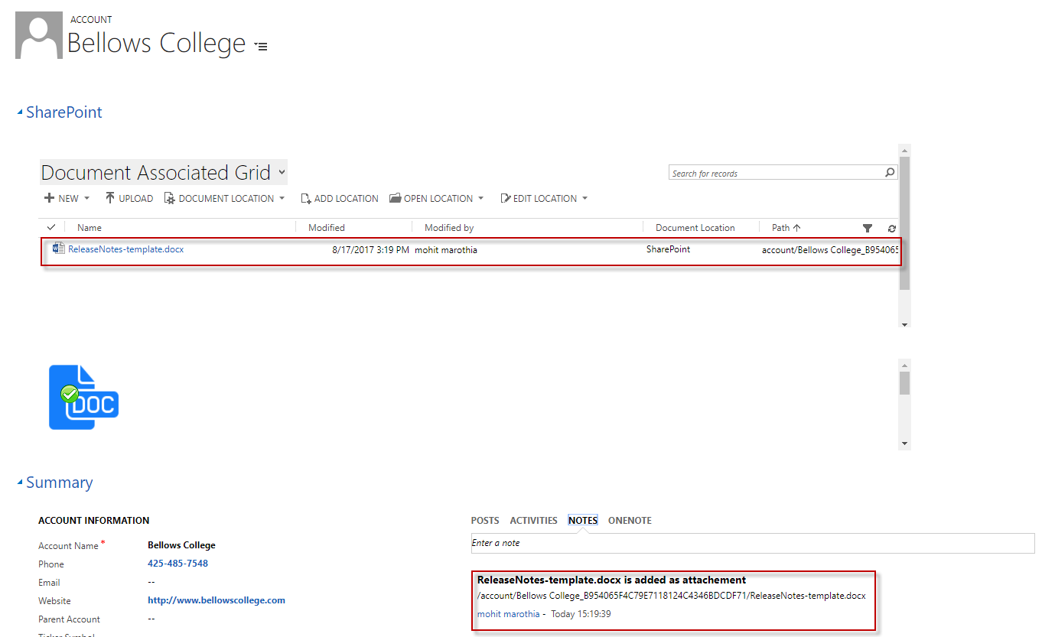Switch to the ACTIVITIES tab

click(x=534, y=521)
